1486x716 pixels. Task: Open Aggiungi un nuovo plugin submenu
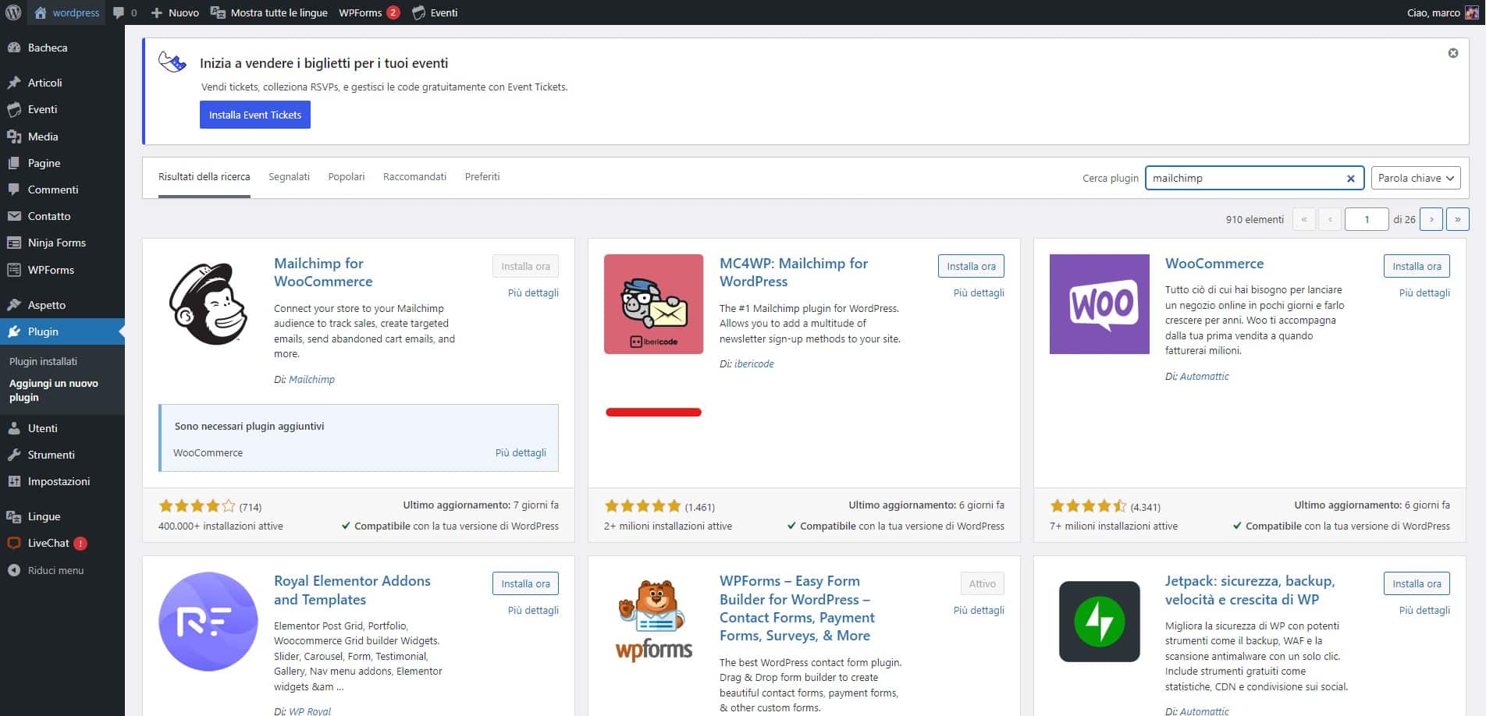54,390
